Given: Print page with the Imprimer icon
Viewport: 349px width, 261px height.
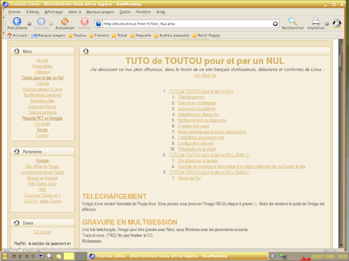Looking at the screenshot, I should point(315,21).
